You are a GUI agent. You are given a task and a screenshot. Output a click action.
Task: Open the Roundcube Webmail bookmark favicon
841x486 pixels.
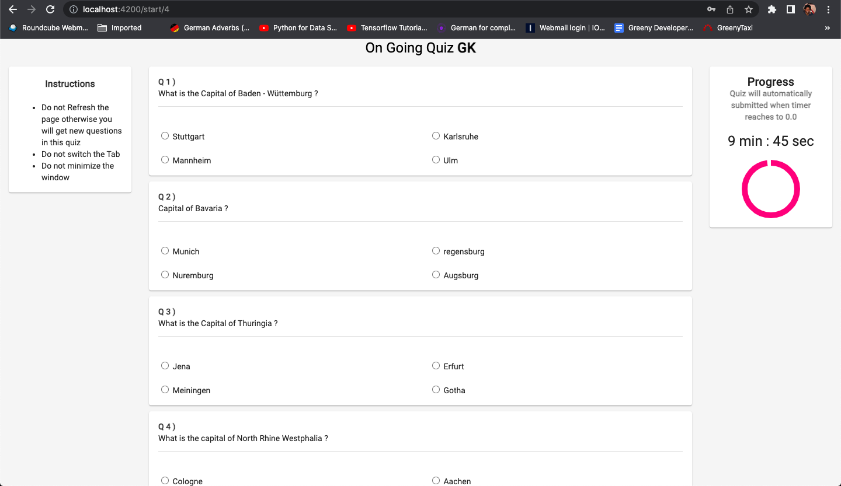pyautogui.click(x=13, y=27)
